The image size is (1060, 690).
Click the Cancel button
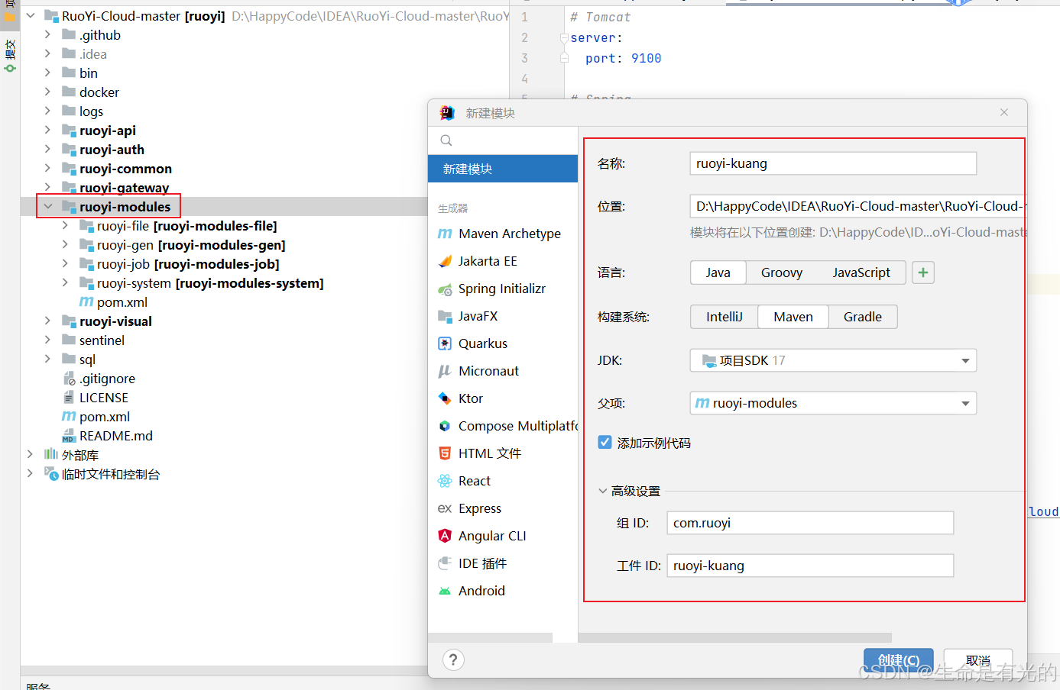(978, 660)
